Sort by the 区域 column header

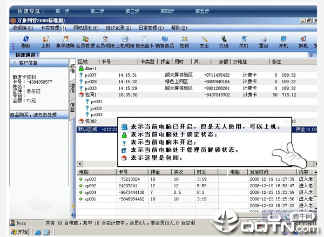[88, 62]
